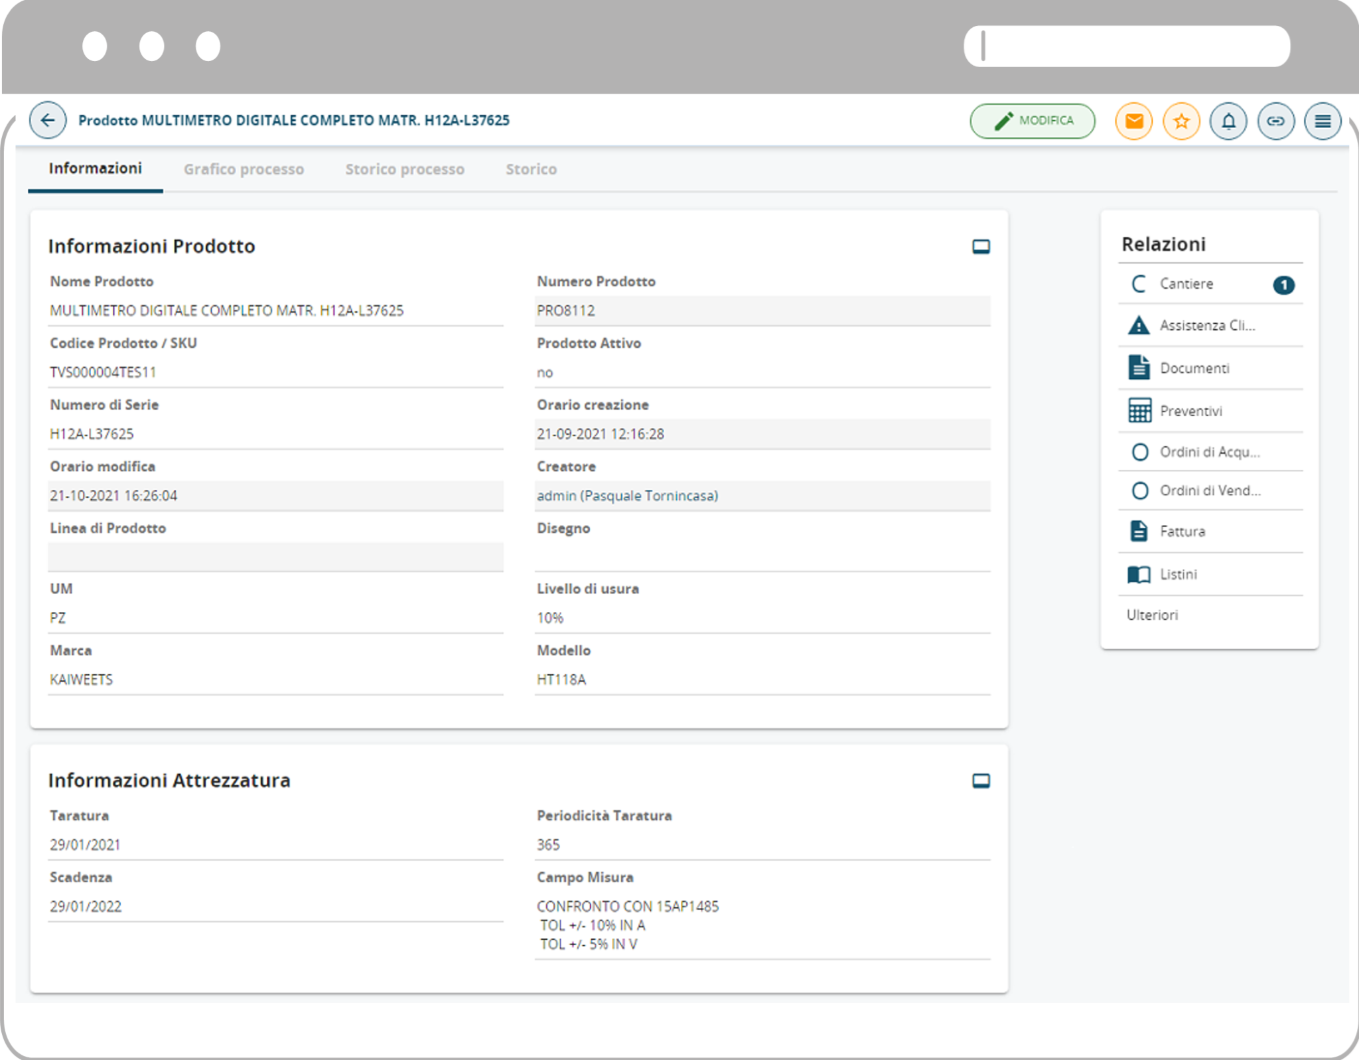
Task: Open the Preventivi relation label
Action: [1190, 412]
